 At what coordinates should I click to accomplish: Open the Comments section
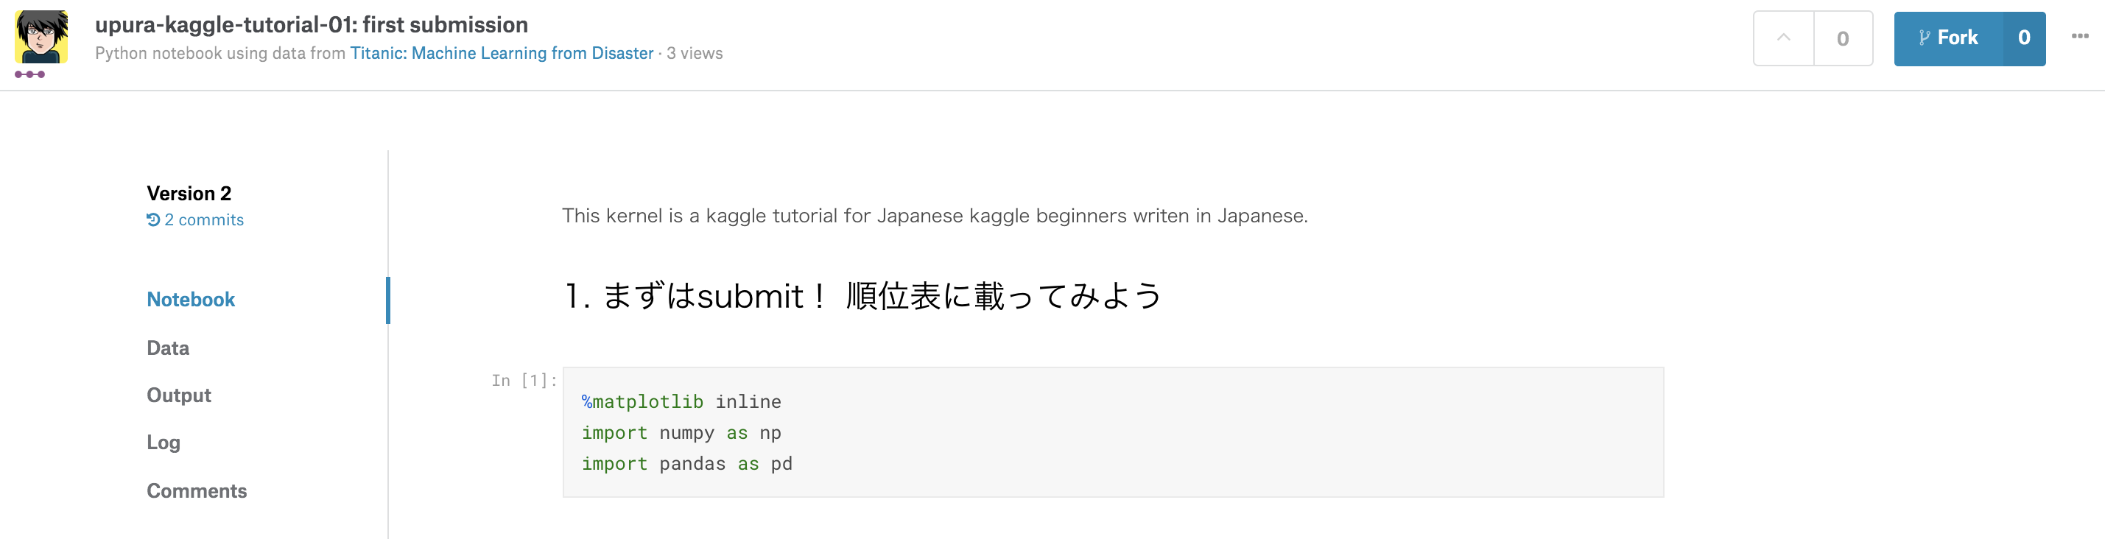(x=197, y=490)
